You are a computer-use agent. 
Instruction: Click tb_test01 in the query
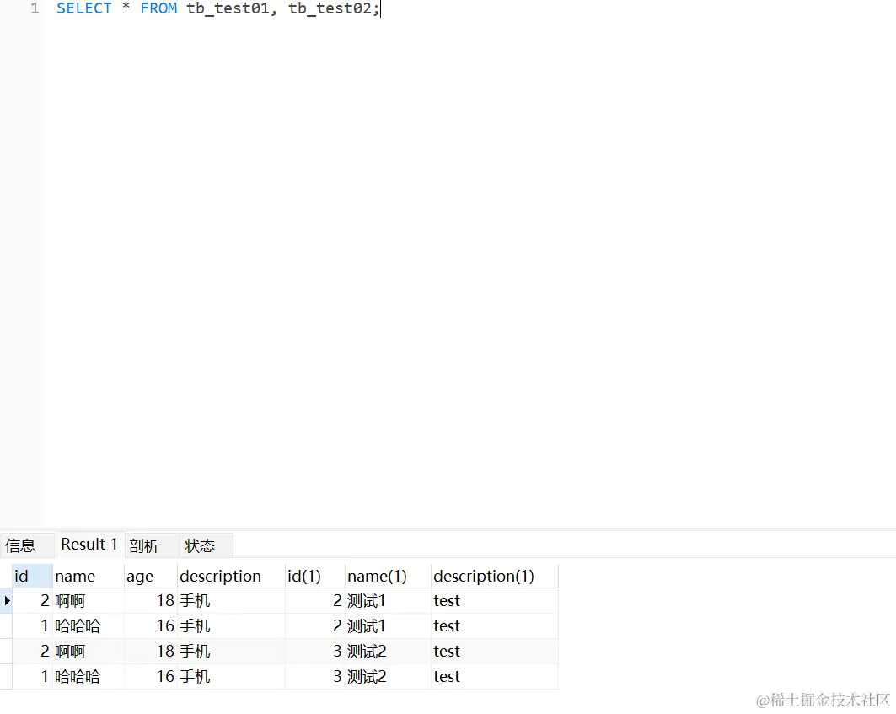(228, 8)
